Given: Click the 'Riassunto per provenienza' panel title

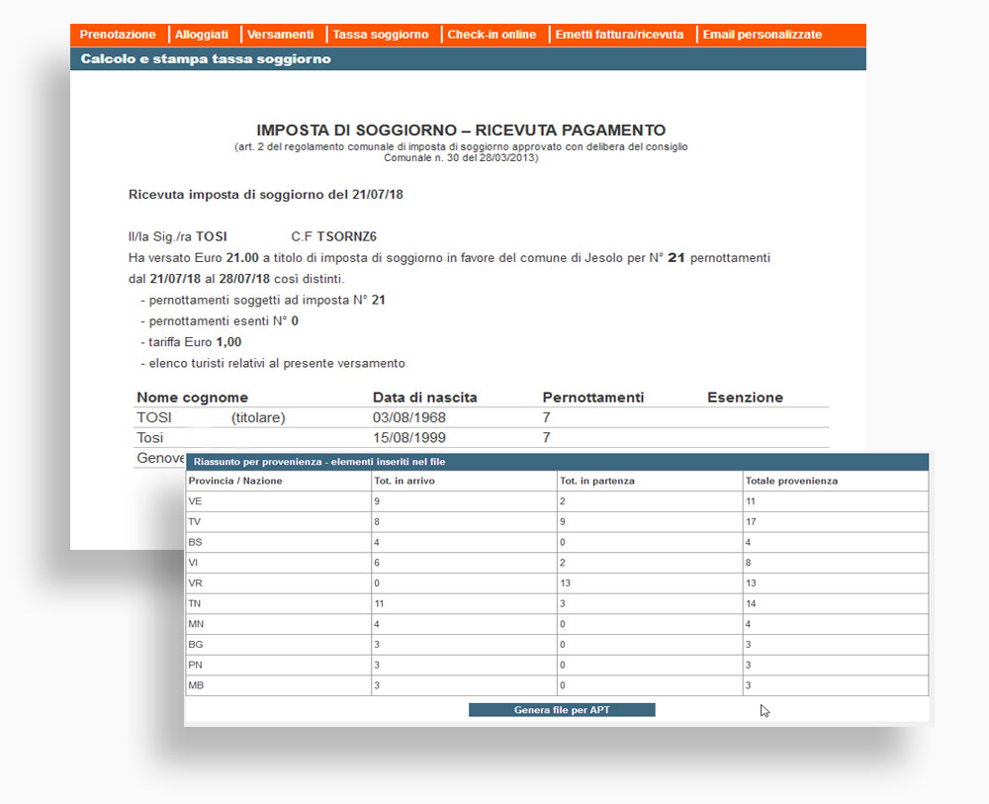Looking at the screenshot, I should coord(319,462).
